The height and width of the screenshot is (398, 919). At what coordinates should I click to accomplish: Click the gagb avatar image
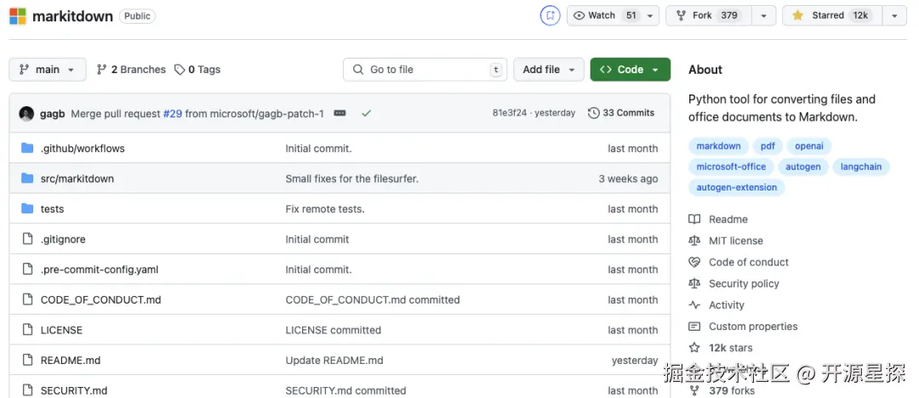click(x=26, y=113)
